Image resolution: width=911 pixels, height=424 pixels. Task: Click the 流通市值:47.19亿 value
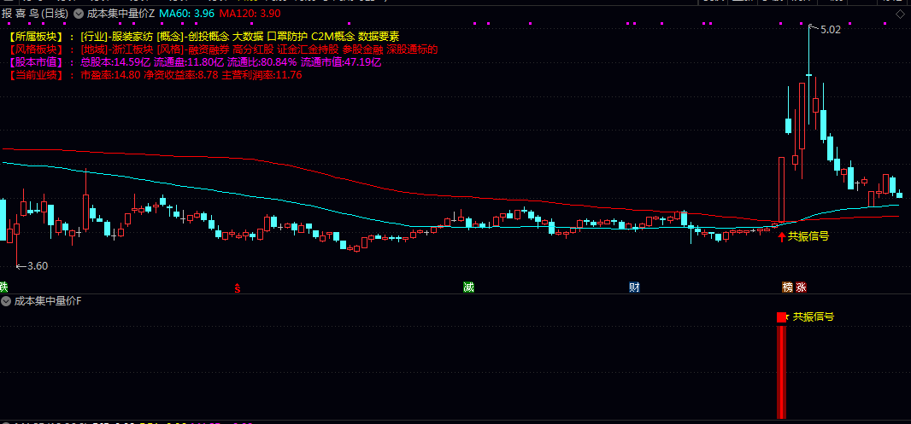click(340, 62)
